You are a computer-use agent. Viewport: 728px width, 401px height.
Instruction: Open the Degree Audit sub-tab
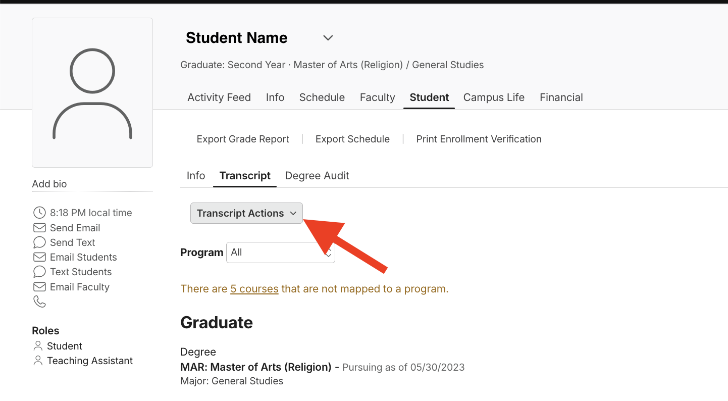click(x=317, y=176)
